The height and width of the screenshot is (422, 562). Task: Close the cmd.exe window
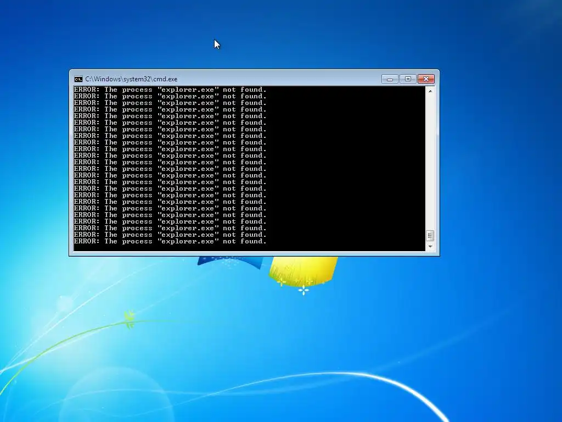[426, 79]
